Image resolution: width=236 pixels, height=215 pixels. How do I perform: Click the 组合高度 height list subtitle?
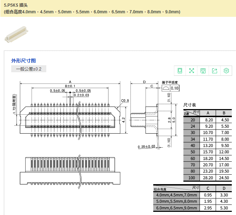coord(92,12)
